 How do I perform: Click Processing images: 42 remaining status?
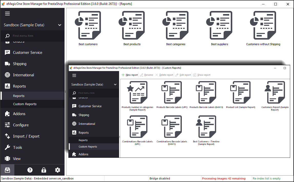click(224, 178)
